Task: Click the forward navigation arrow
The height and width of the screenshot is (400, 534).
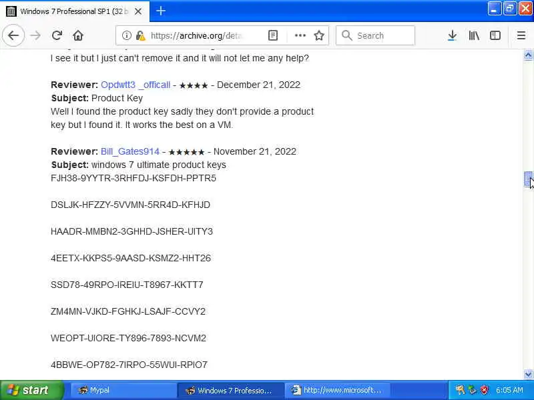Action: (35, 35)
